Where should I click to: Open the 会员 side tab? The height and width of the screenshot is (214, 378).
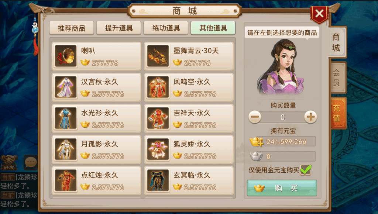click(x=337, y=77)
